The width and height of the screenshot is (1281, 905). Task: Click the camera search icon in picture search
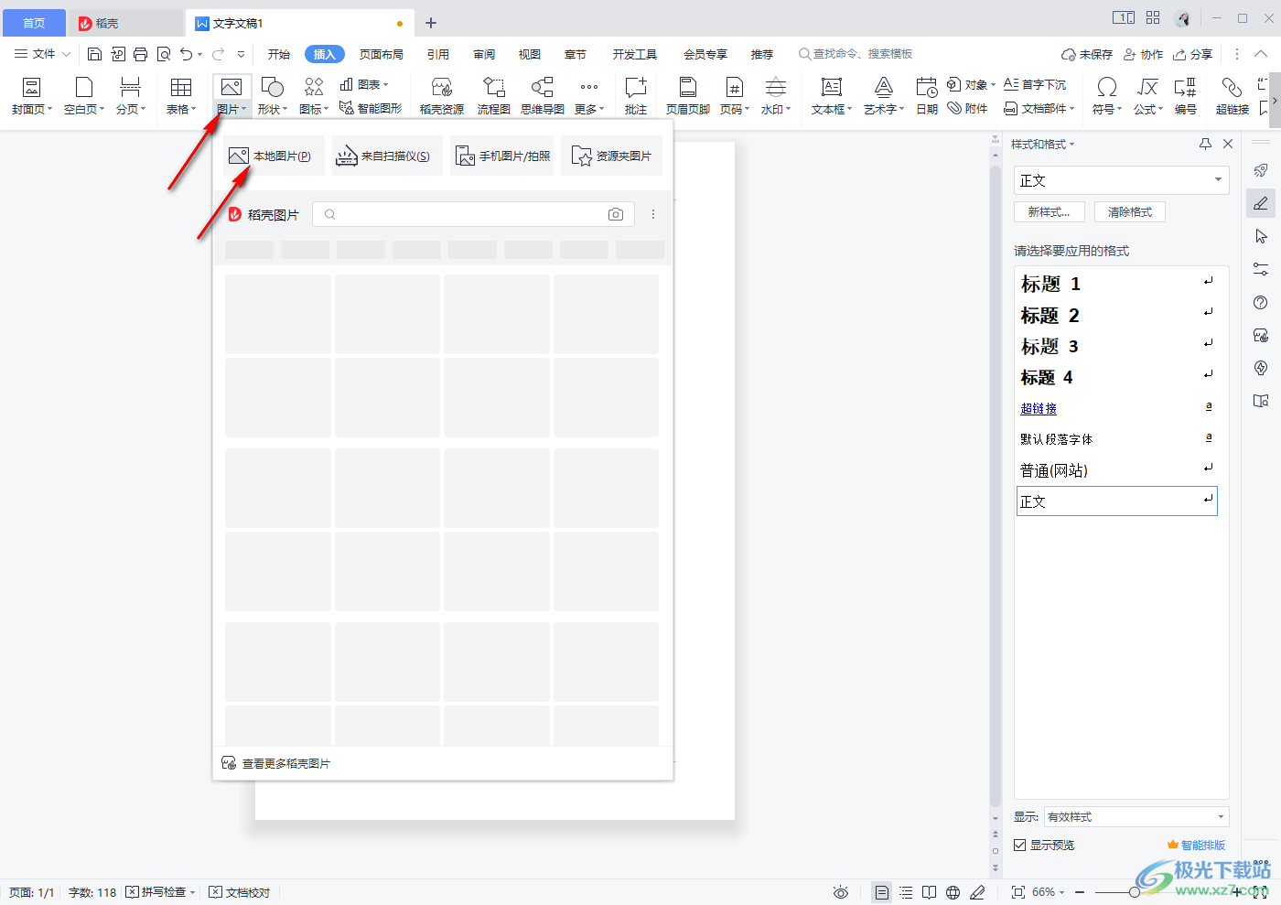616,214
